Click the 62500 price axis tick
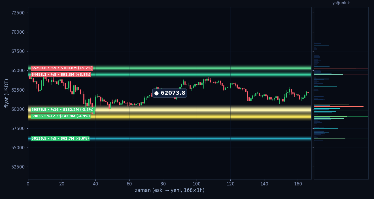This screenshot has width=374, height=199. (18, 90)
